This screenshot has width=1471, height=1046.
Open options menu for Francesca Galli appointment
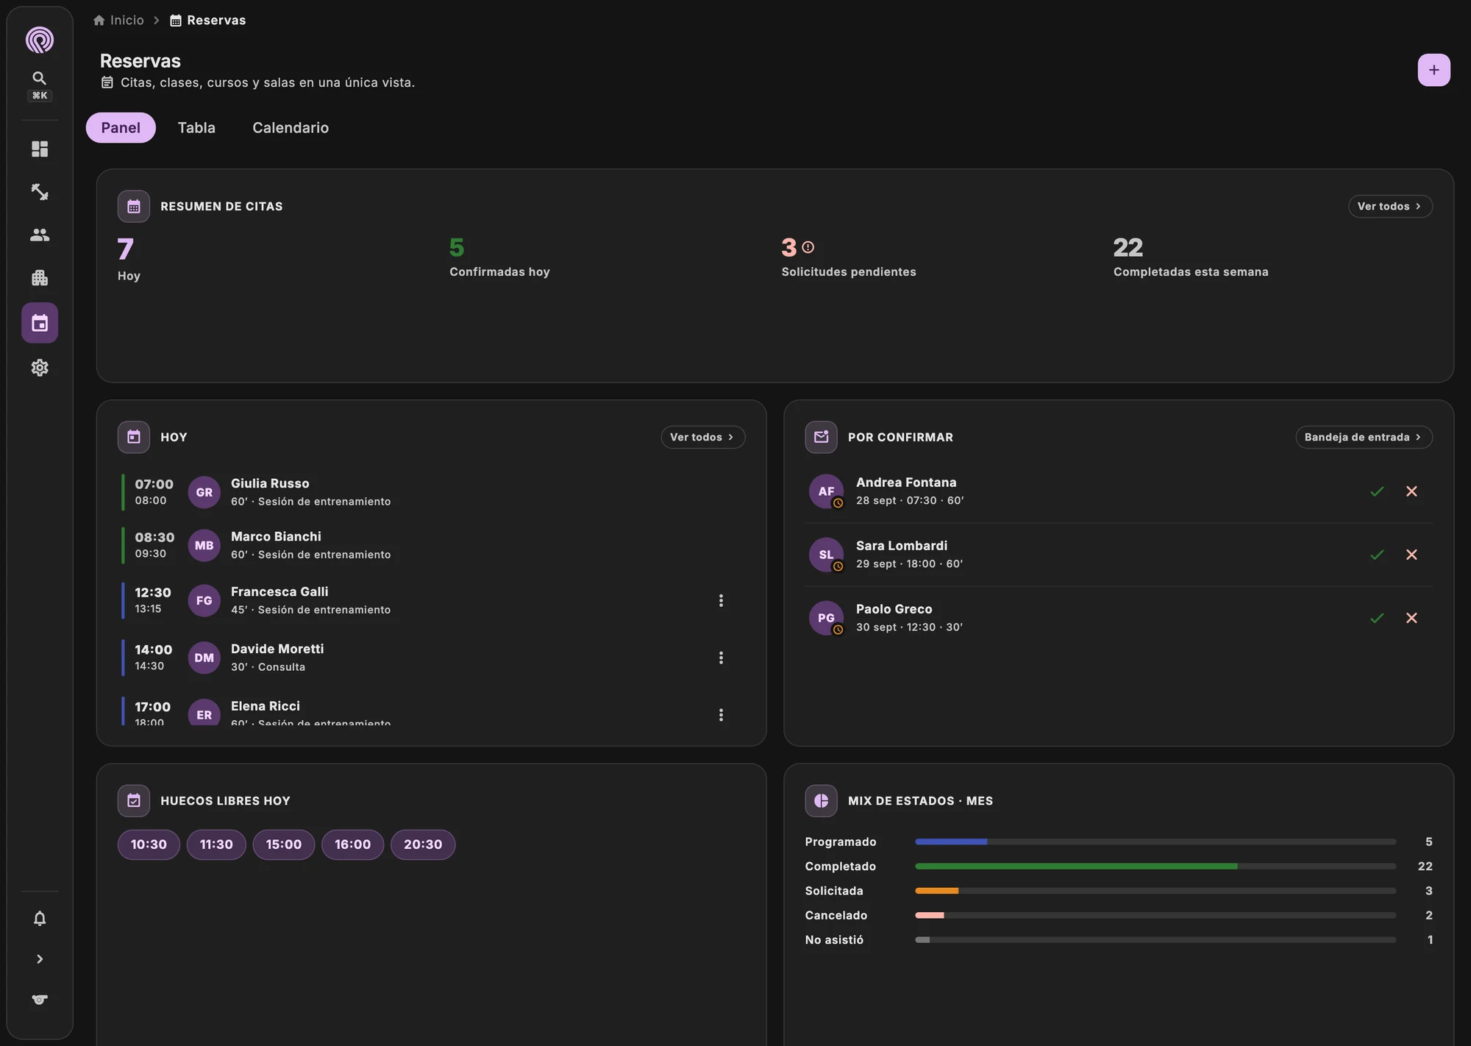[721, 601]
